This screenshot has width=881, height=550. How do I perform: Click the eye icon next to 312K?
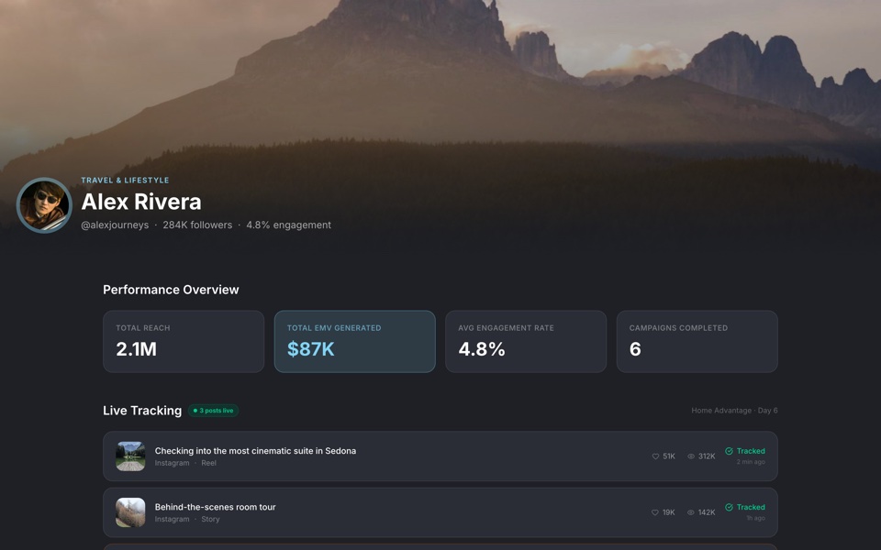click(x=691, y=456)
